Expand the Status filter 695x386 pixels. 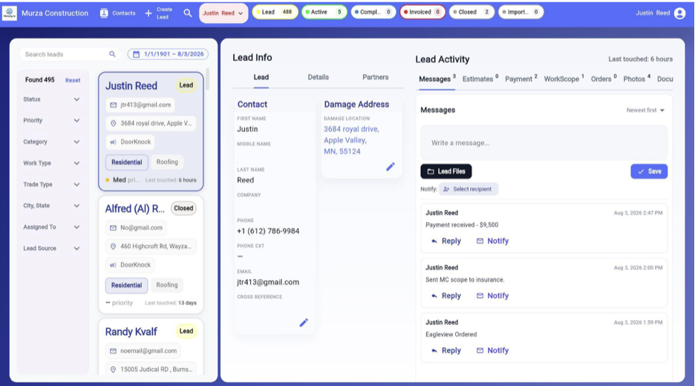51,99
